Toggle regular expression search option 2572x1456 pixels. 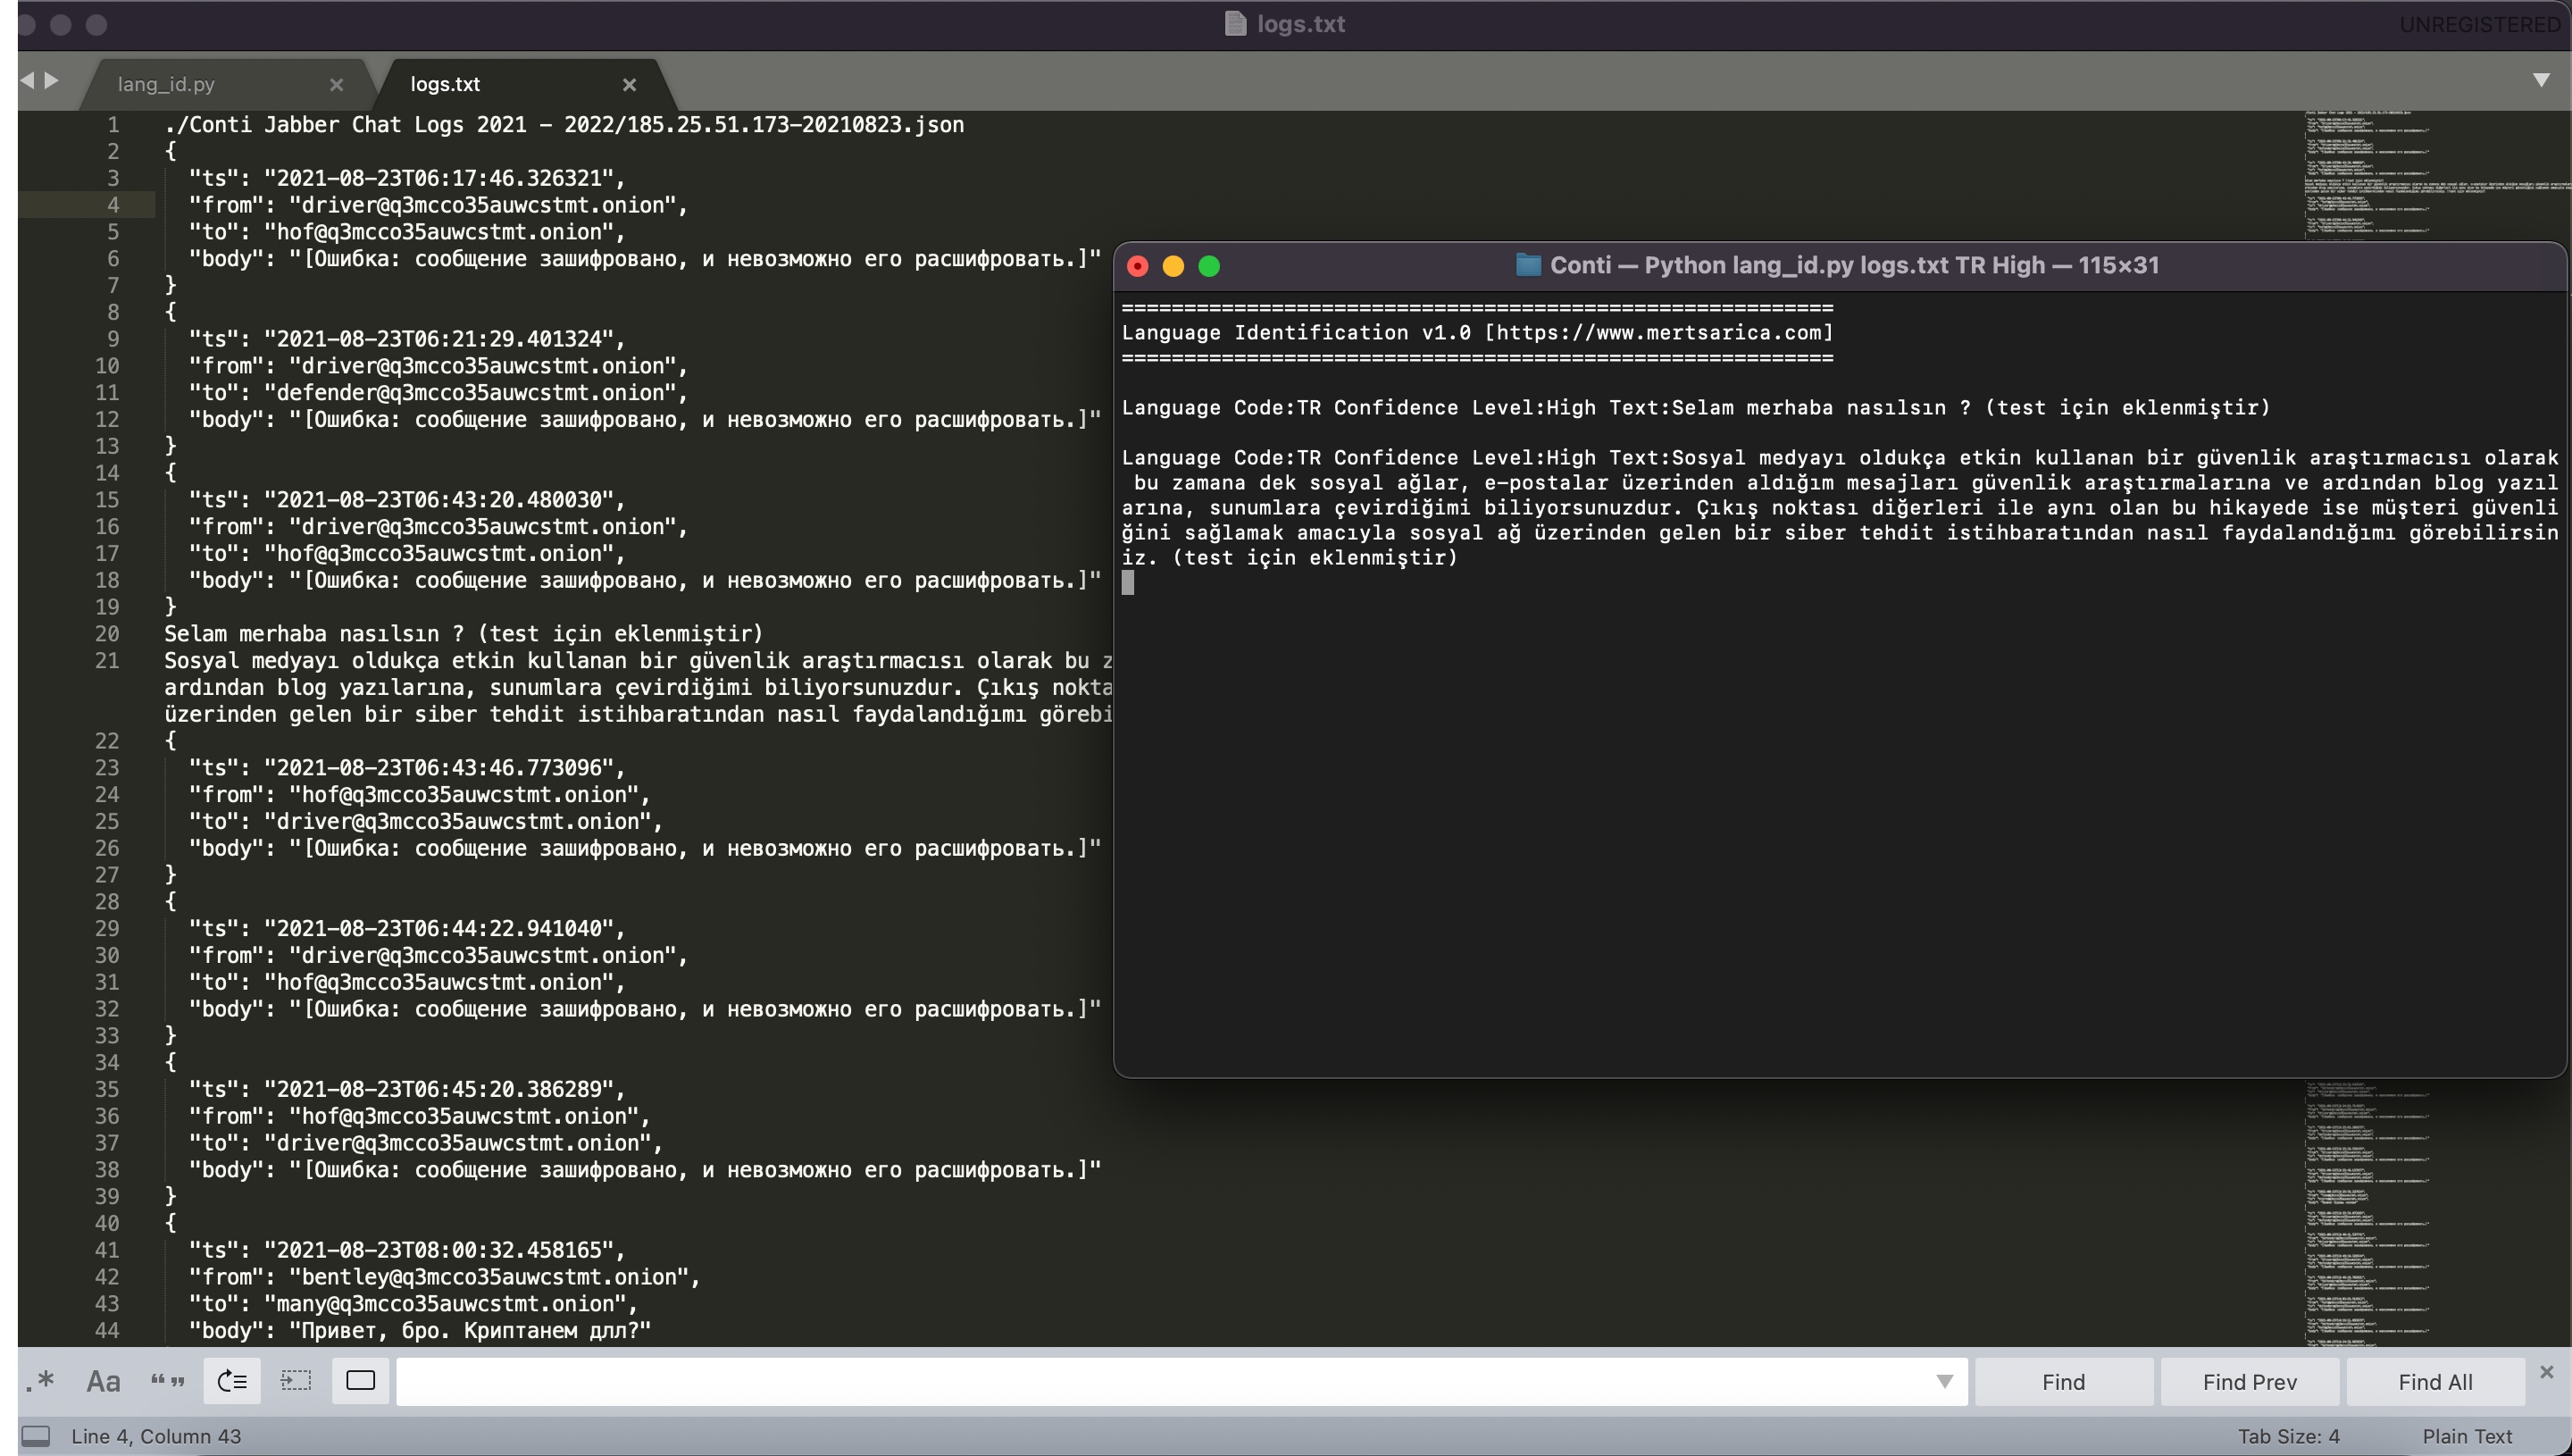click(40, 1381)
